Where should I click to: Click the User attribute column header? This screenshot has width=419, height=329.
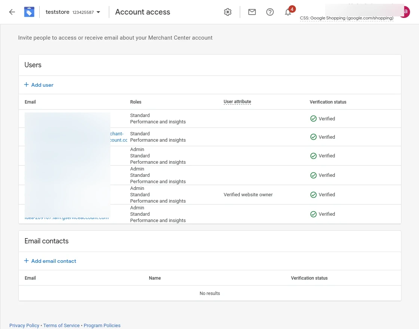click(x=237, y=102)
